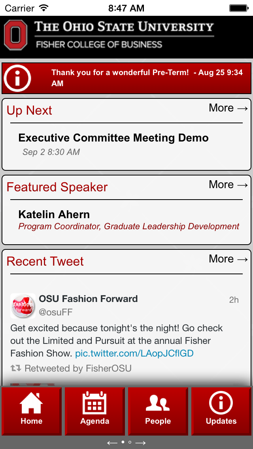Go to previous page with left arrow

pos(112,443)
